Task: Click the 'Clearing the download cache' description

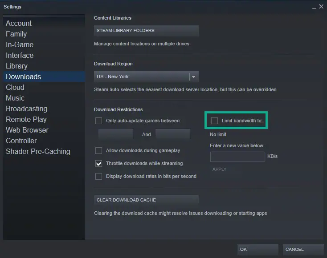Action: coord(180,213)
